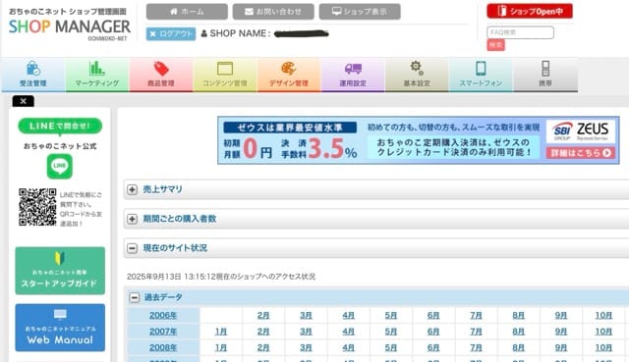Open スタートアップガイド green banner
Screen dimensions: 629x362
60,271
